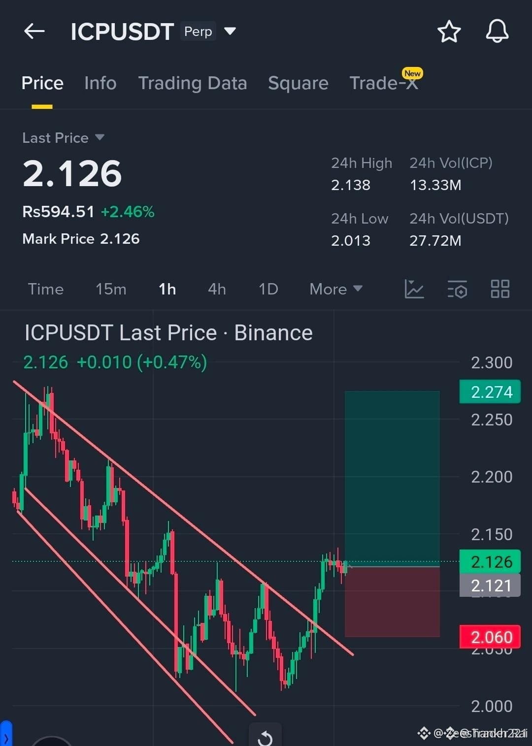Expand the ICPUSDT Perp pair dropdown
Screen dimensions: 532x746
(230, 32)
